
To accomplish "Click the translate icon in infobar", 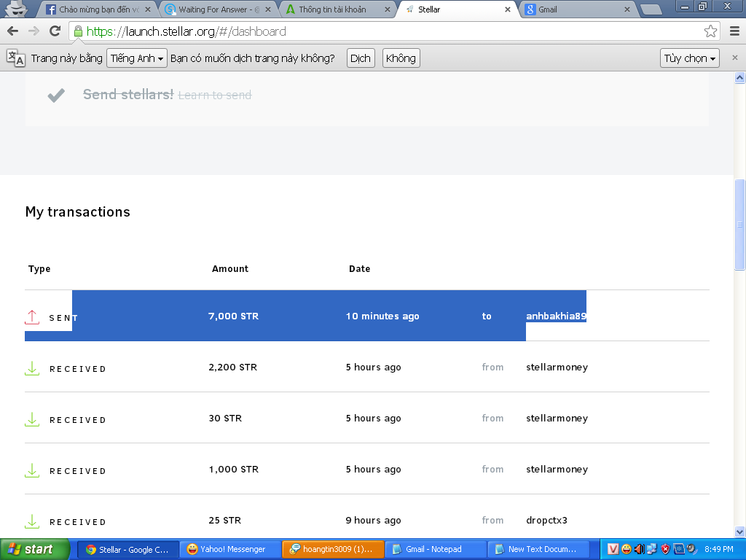I will tap(16, 58).
